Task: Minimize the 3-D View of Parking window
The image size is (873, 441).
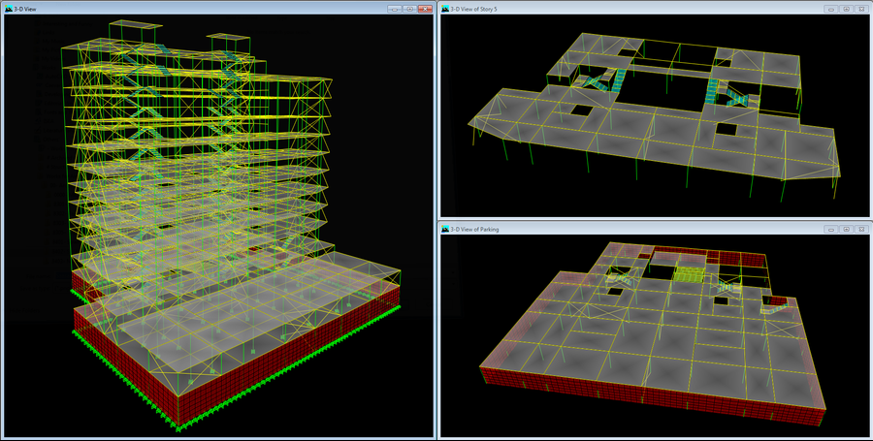Action: coord(831,230)
